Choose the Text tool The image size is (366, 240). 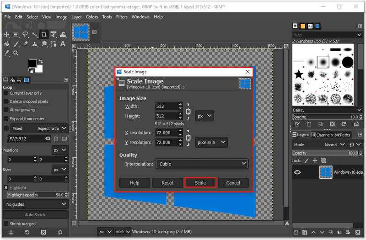click(63, 44)
